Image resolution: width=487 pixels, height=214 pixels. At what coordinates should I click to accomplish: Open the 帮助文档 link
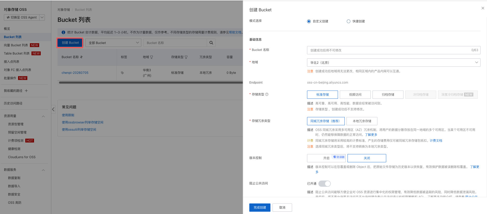[x=235, y=32]
